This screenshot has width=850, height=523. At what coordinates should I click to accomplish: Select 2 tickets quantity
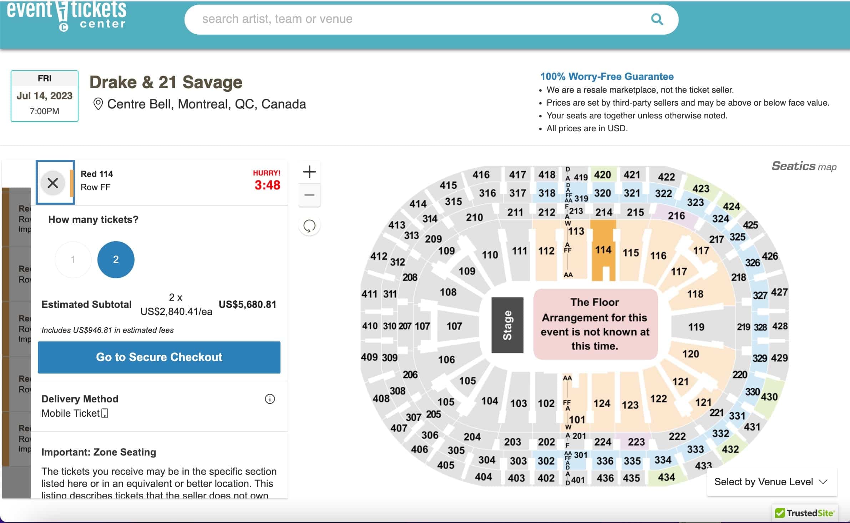[x=116, y=259]
